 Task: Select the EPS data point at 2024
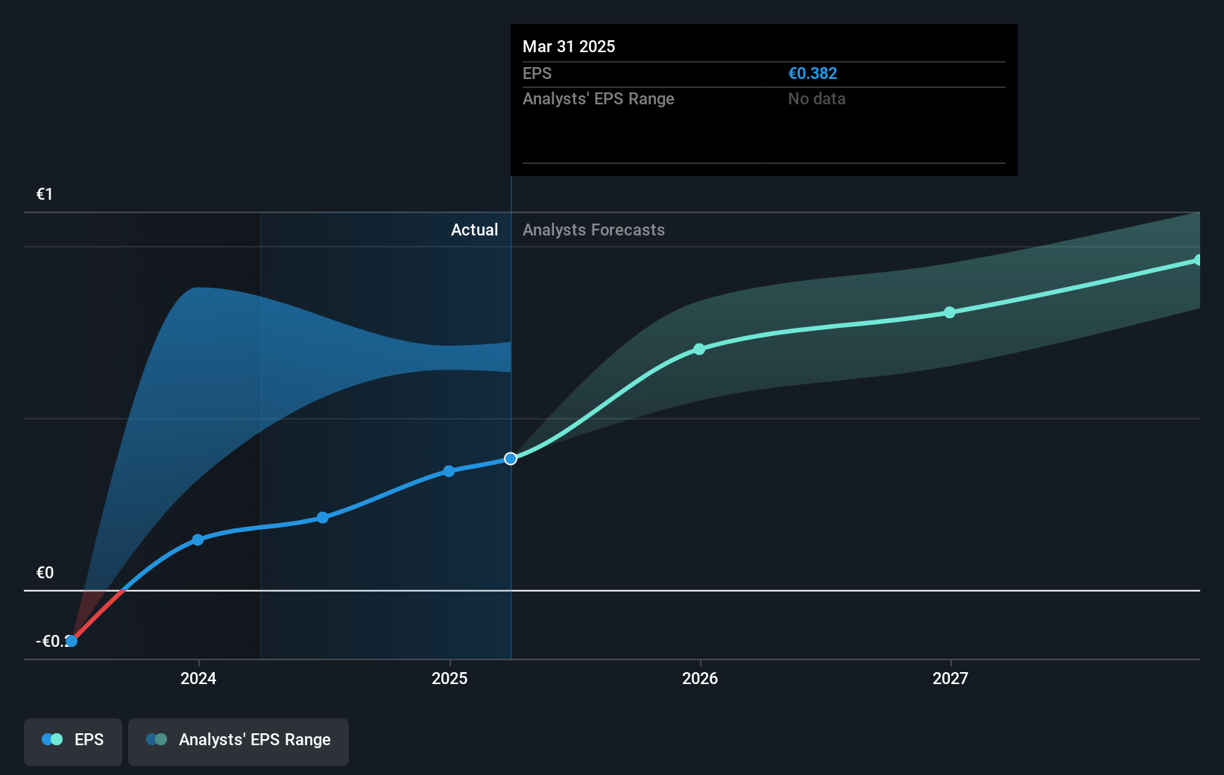pos(198,540)
